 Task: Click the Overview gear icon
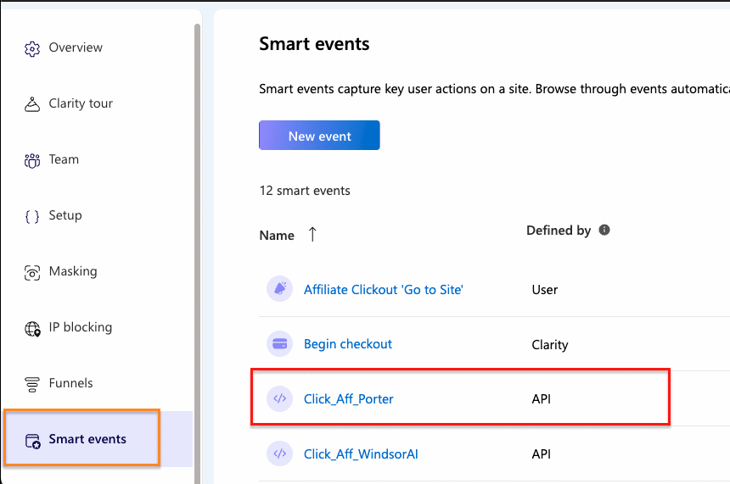(32, 48)
